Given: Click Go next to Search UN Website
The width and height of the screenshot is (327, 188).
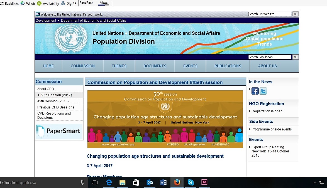Looking at the screenshot, I should click(x=296, y=14).
